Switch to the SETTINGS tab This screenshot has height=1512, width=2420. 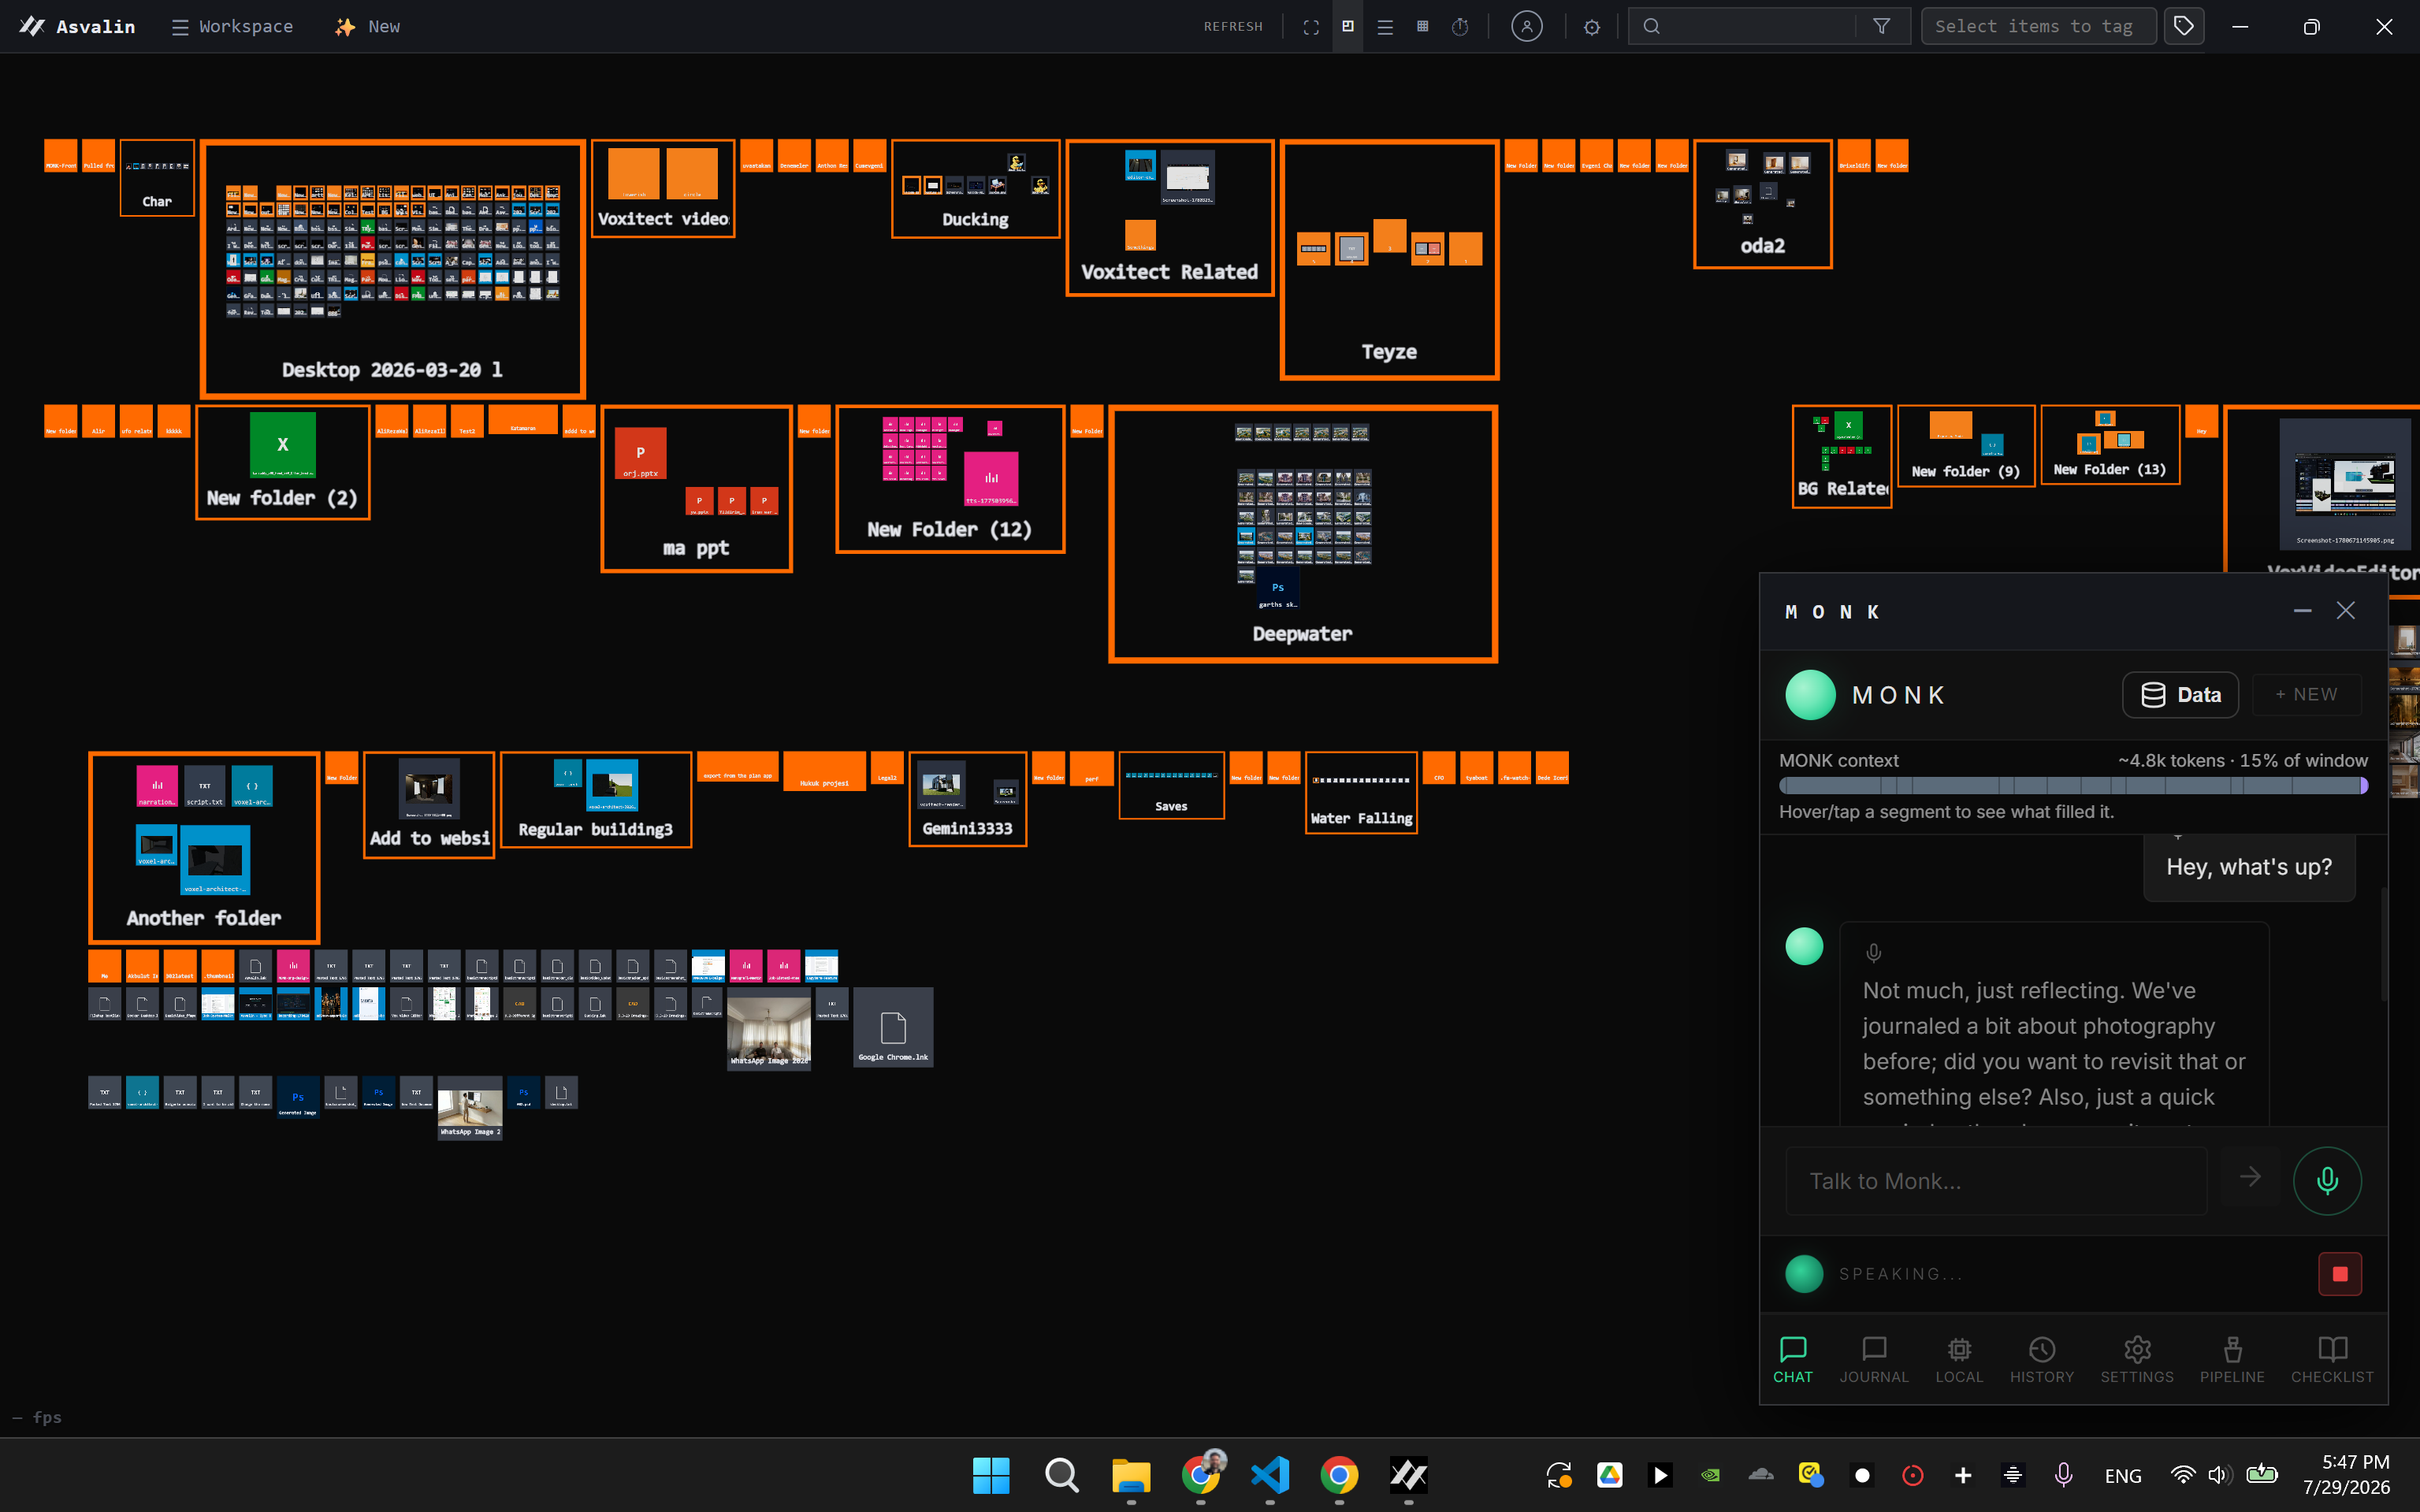point(2137,1360)
